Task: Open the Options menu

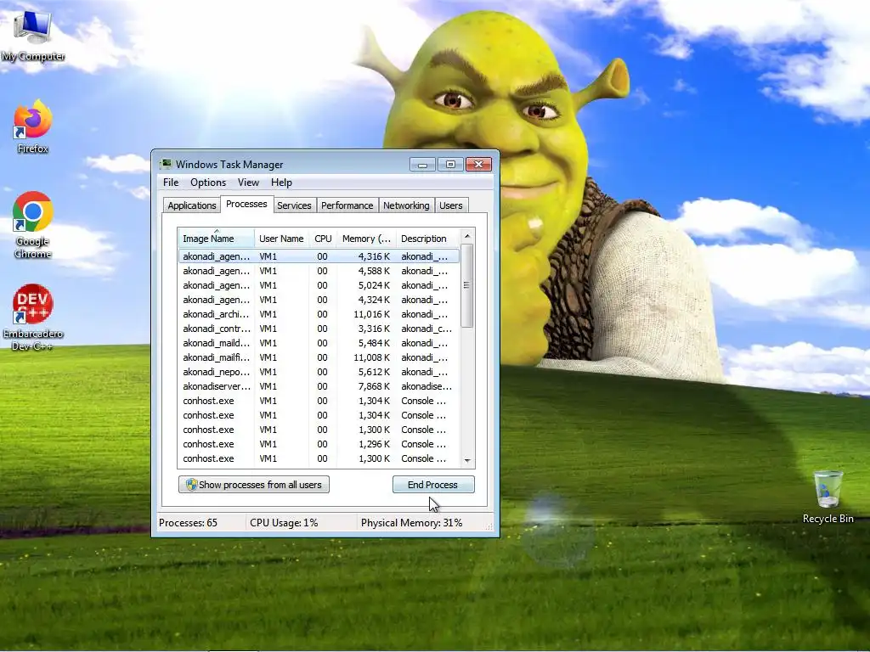Action: 208,183
